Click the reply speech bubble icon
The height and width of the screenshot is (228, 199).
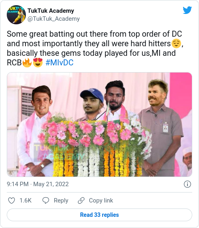point(46,200)
